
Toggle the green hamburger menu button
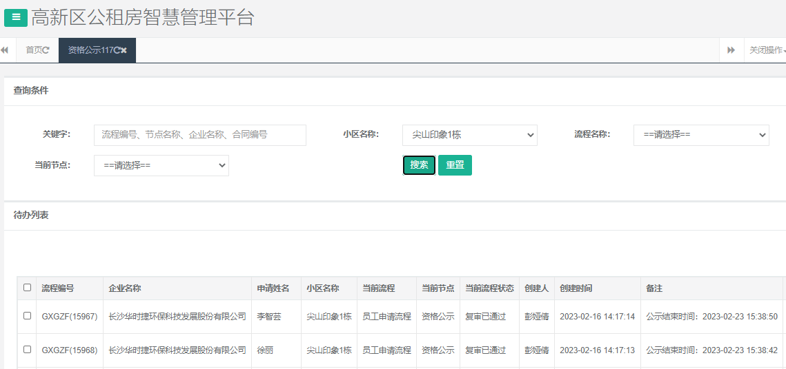click(x=16, y=17)
